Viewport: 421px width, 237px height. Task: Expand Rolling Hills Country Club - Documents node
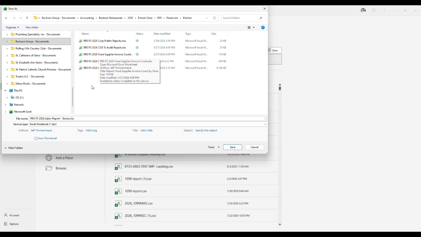[7, 48]
